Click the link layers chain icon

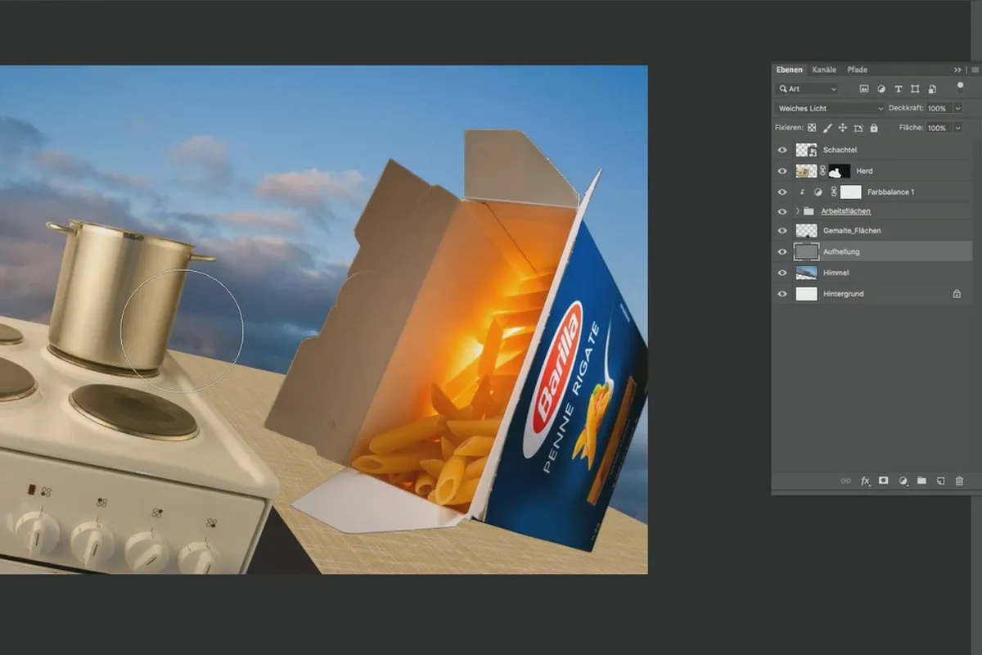coord(845,481)
